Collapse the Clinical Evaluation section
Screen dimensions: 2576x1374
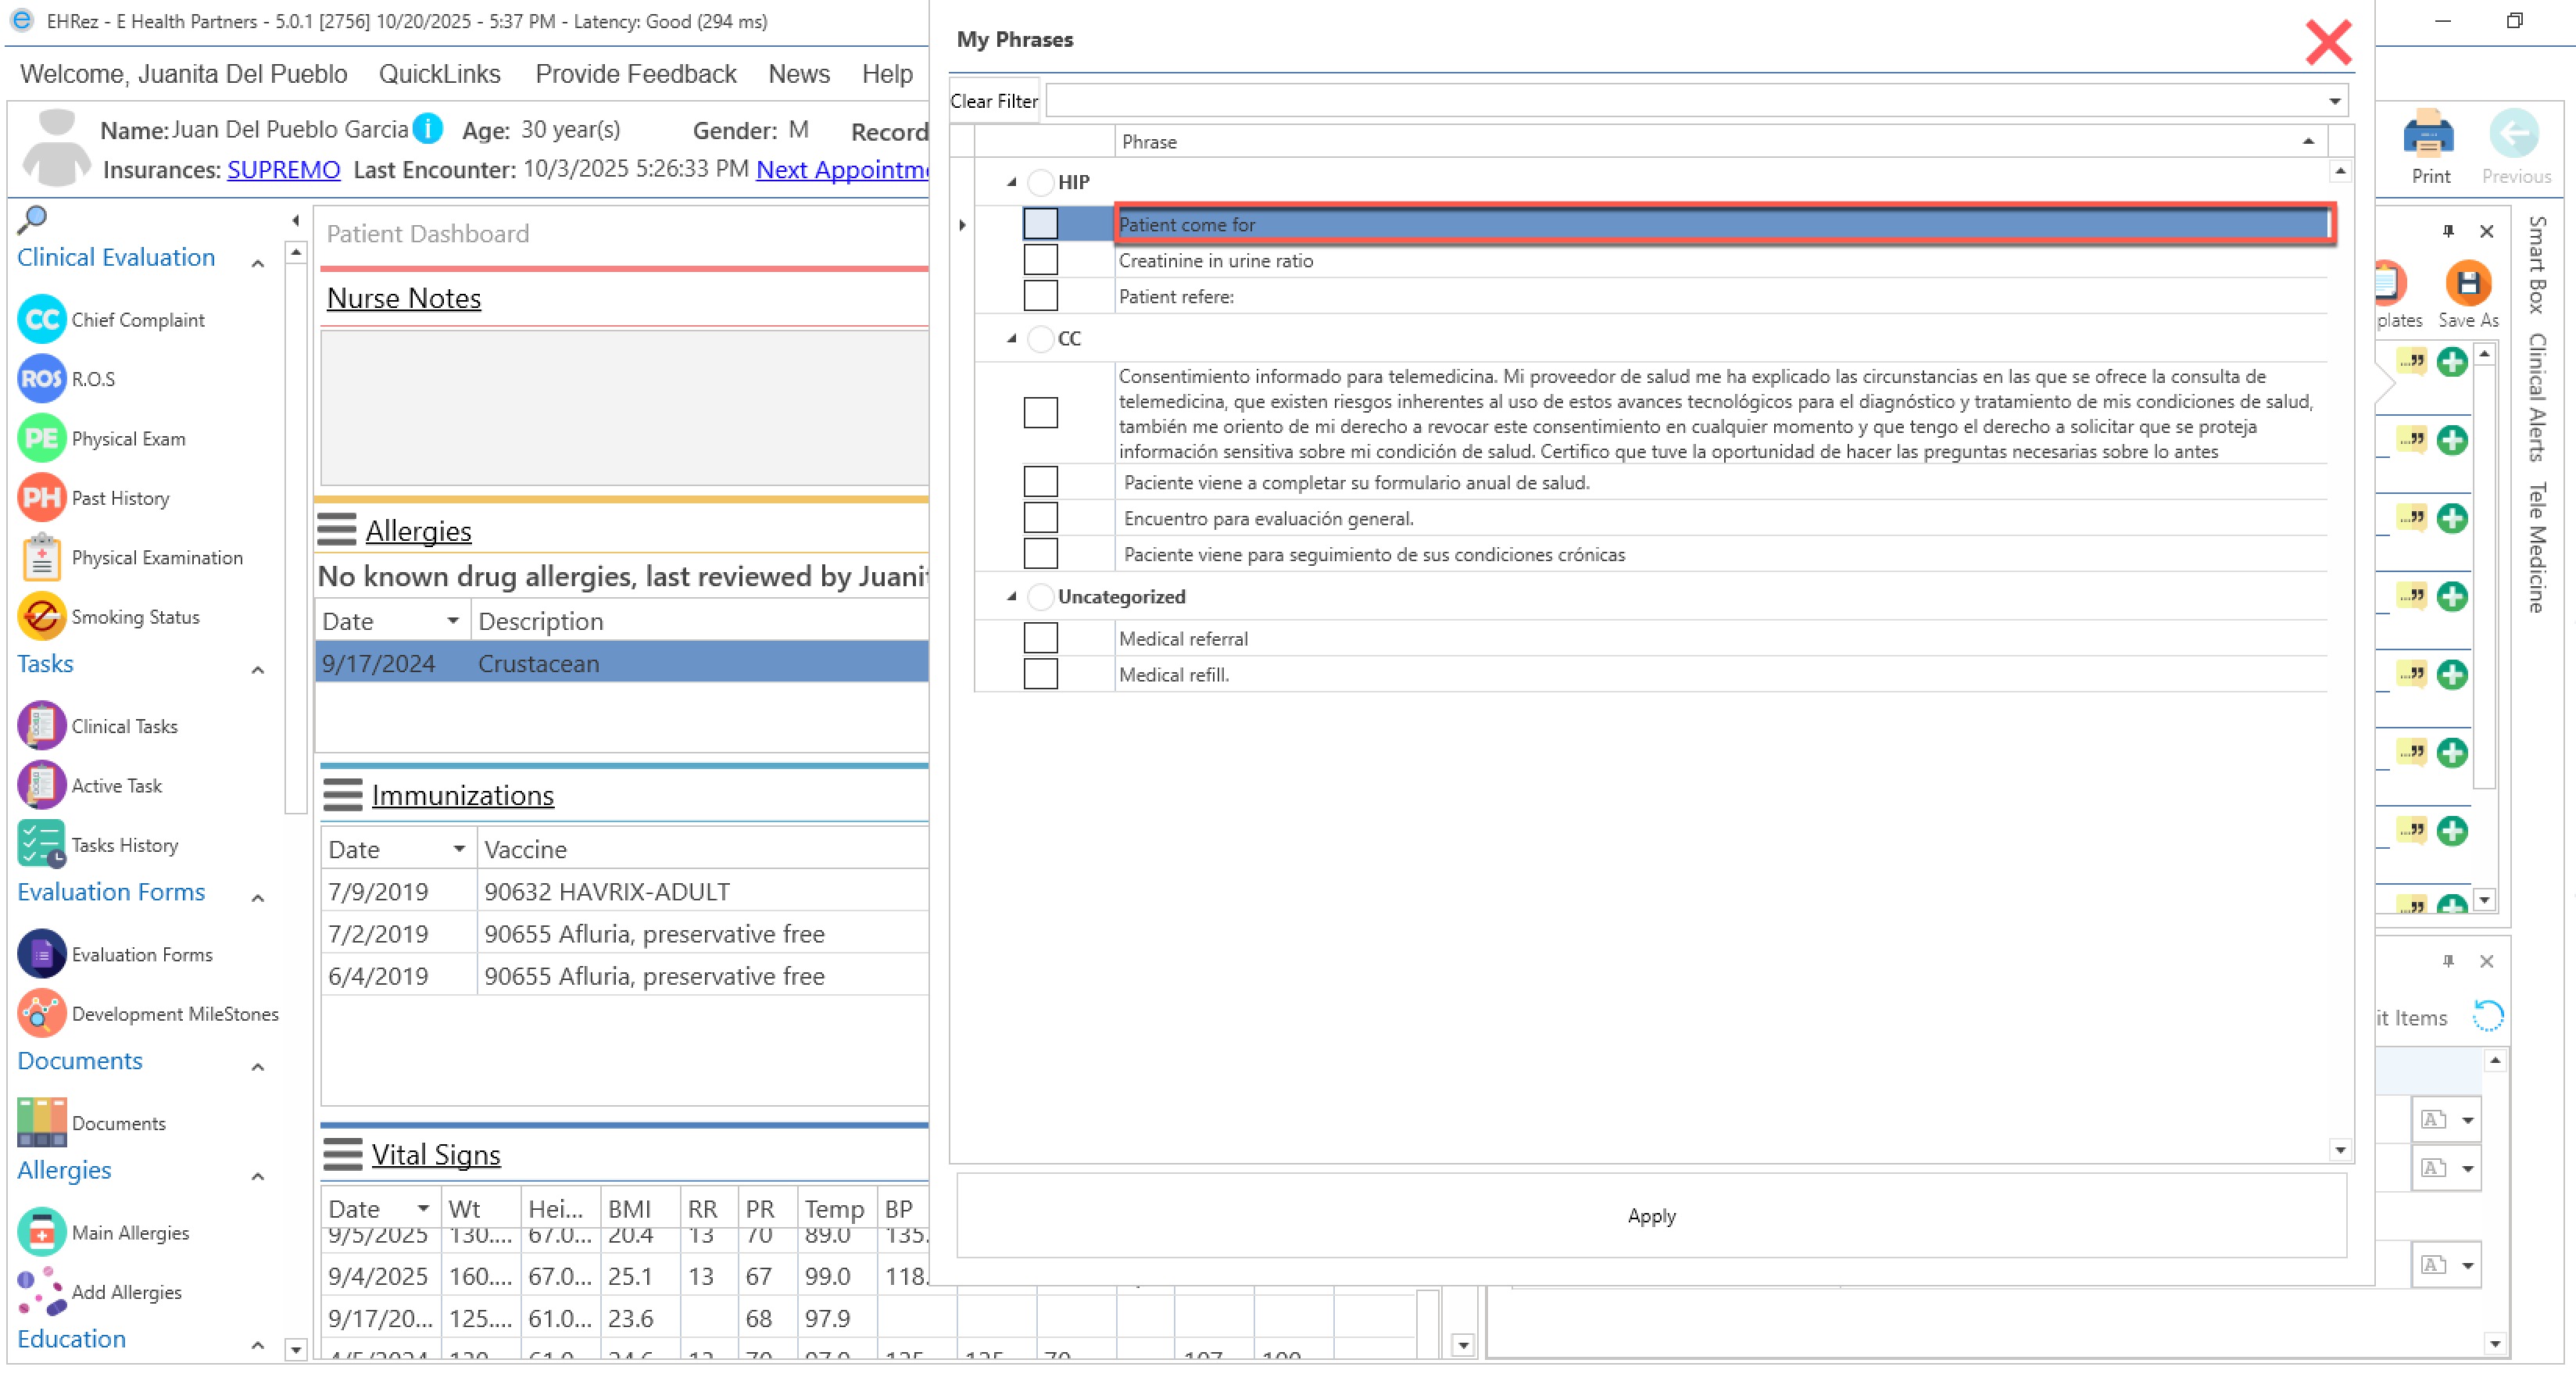[257, 263]
